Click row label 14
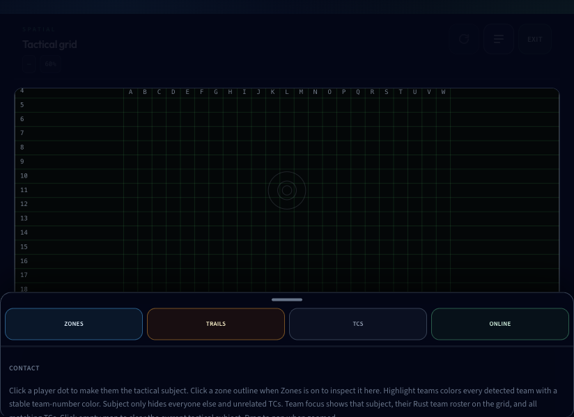Viewport: 574px width, 417px height. coord(24,233)
